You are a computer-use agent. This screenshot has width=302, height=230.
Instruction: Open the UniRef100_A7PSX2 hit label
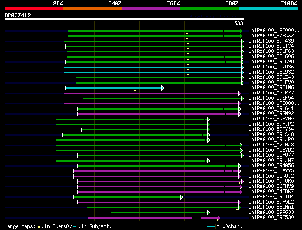[x=270, y=36]
